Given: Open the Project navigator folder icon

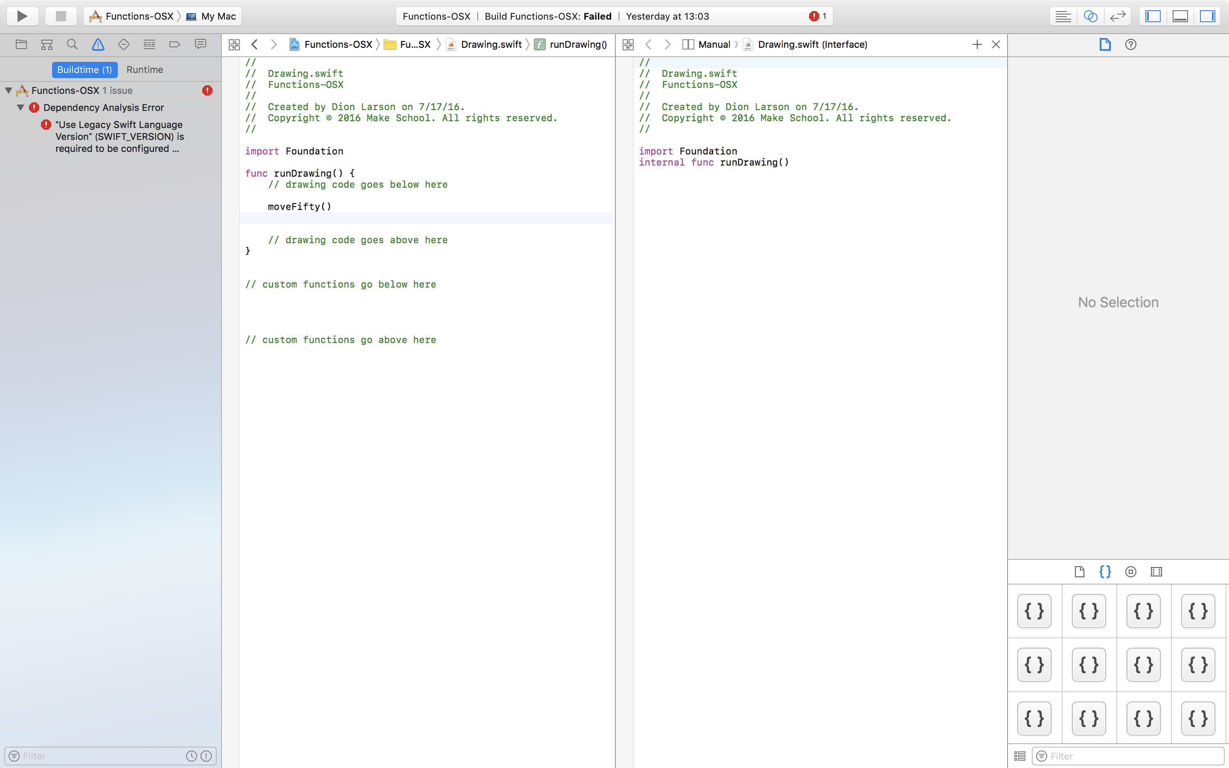Looking at the screenshot, I should [x=21, y=44].
